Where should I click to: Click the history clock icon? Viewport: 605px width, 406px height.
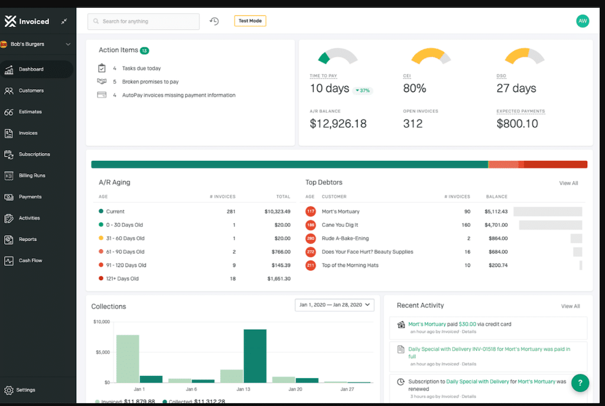pyautogui.click(x=214, y=21)
